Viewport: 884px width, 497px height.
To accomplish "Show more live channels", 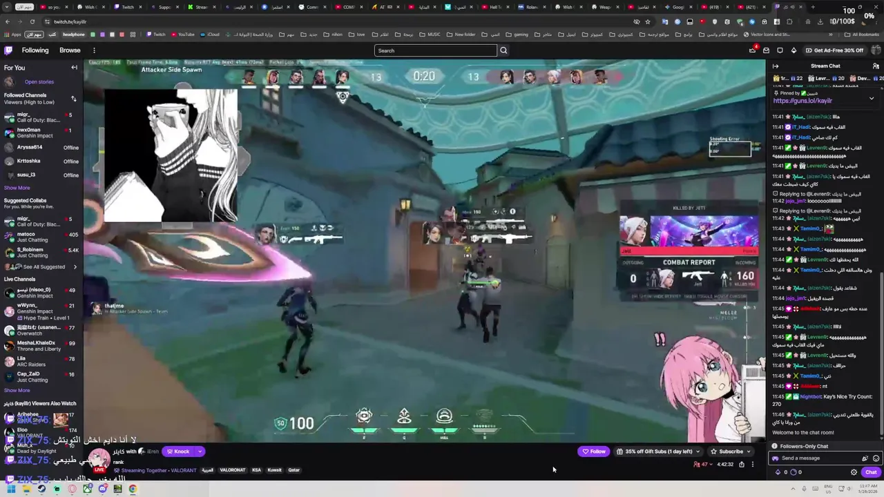I will [17, 390].
